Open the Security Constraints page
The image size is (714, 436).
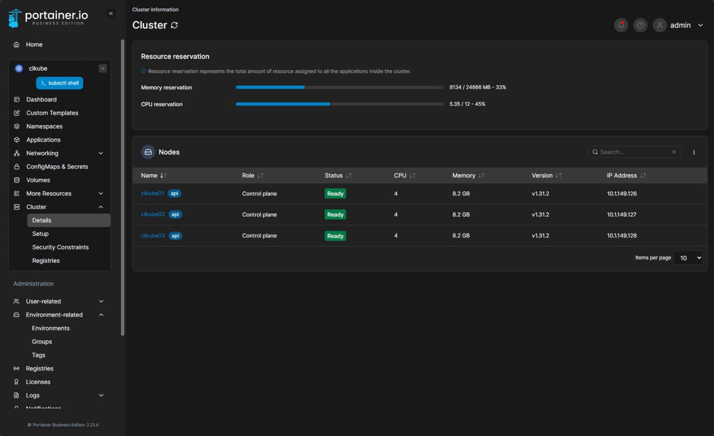(x=60, y=247)
